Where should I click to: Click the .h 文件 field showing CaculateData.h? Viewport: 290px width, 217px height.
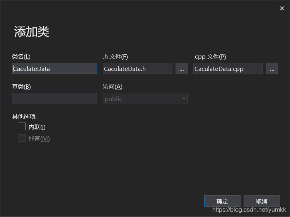pyautogui.click(x=138, y=68)
